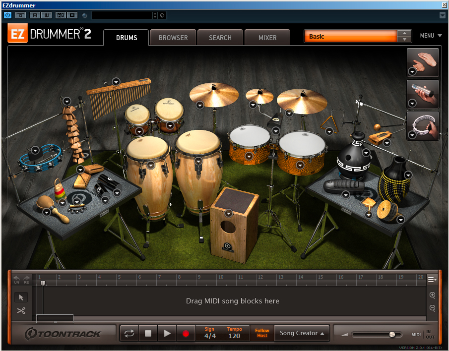Open the blue mounted tambourine menu
449x351 pixels.
(35, 150)
